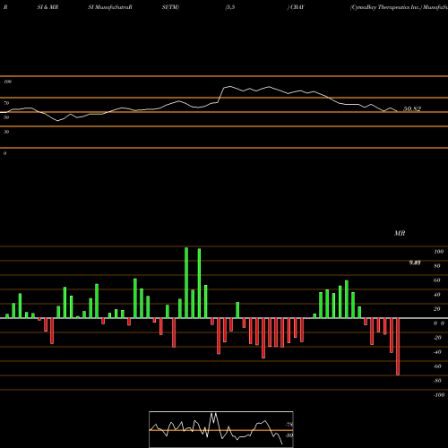448x448 pixels.
Task: Click the 100 label on the RSI axis
Action: click(7, 82)
